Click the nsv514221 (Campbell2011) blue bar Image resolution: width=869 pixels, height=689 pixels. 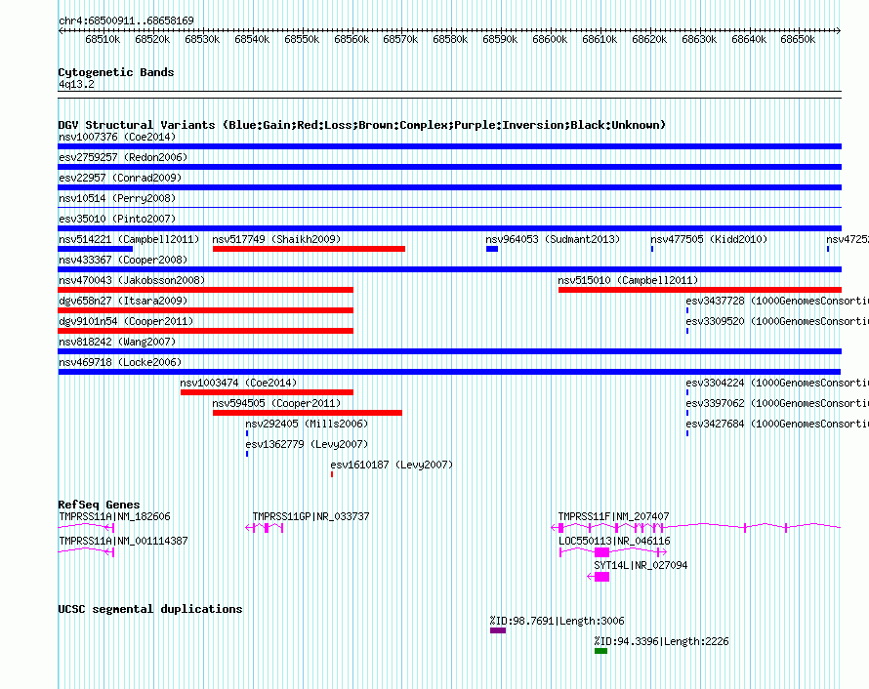click(96, 249)
